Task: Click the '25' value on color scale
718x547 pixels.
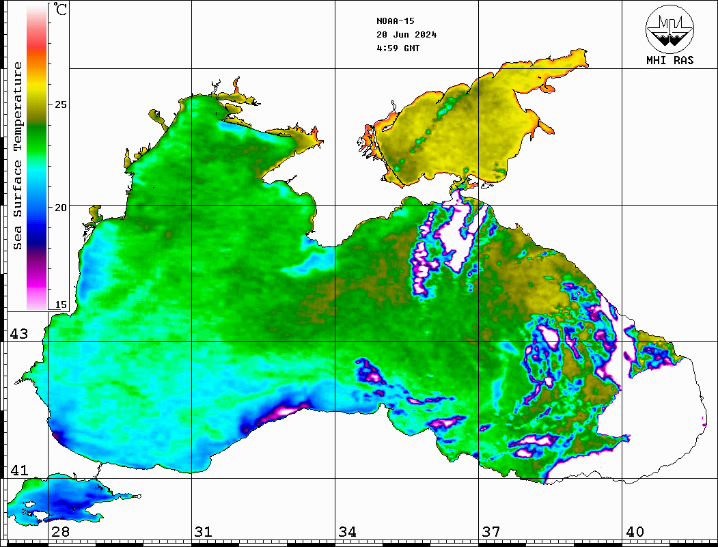Action: 60,104
